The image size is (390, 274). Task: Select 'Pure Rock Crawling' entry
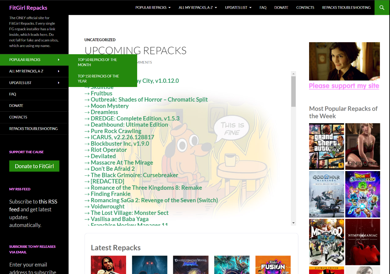116,131
